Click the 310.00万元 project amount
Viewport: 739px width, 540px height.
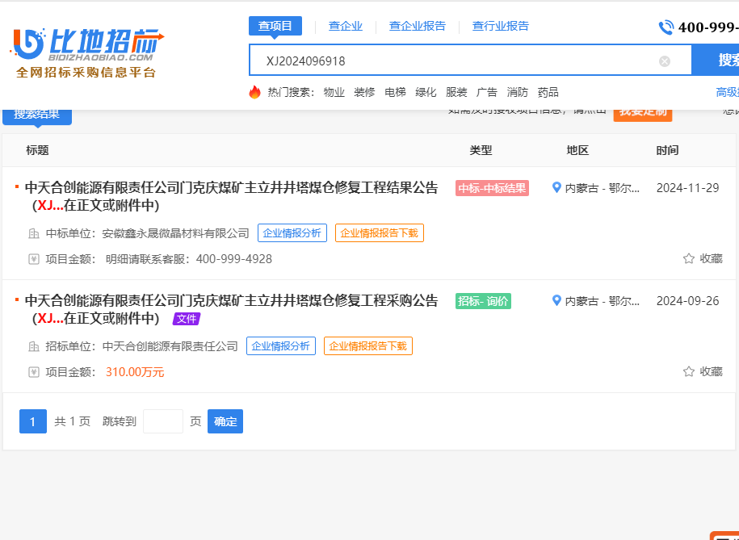135,372
